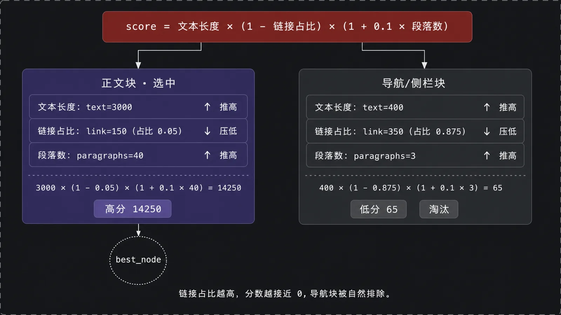Screen dimensions: 561x315
Task: Click 推高 in the text=3000 row
Action: point(228,107)
